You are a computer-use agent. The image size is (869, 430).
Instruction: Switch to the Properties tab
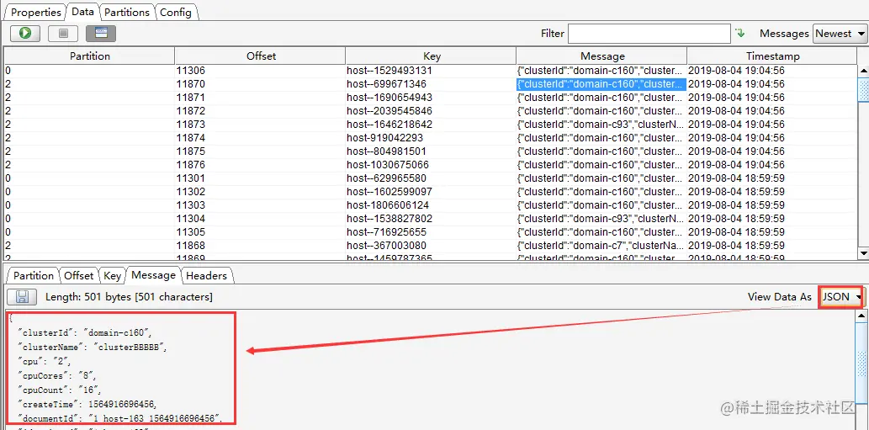[x=35, y=12]
